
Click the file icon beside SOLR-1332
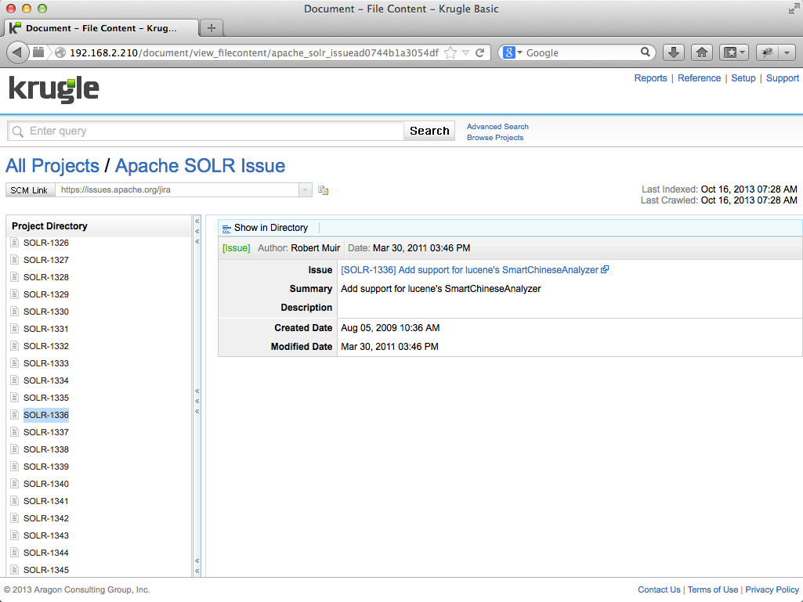click(x=15, y=346)
